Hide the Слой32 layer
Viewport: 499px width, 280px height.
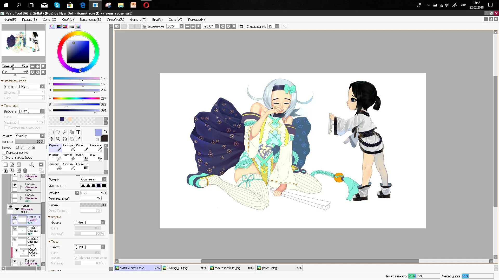[15, 228]
